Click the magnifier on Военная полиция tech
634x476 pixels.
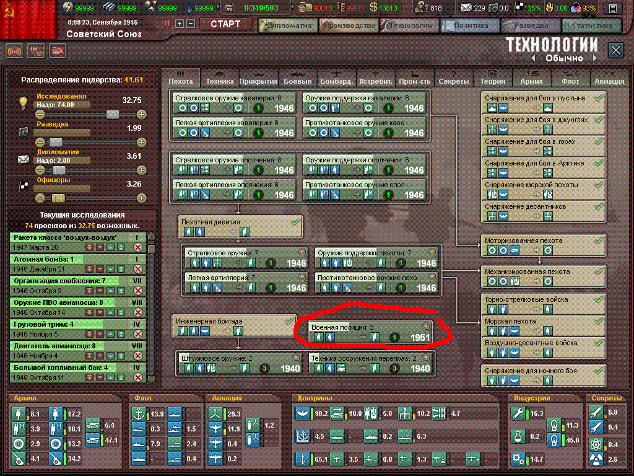pyautogui.click(x=426, y=327)
